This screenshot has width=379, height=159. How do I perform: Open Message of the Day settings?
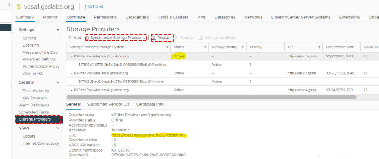pyautogui.click(x=40, y=52)
